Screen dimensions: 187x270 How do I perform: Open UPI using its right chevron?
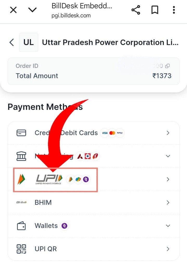click(168, 179)
